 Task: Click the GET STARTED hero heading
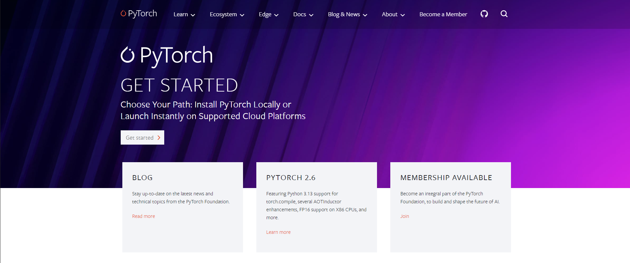[179, 86]
